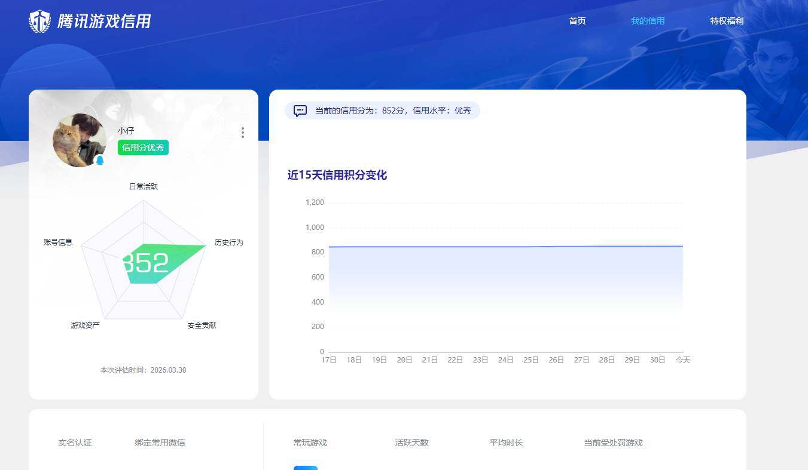
Task: Open the 特权福利 tab
Action: [x=727, y=21]
